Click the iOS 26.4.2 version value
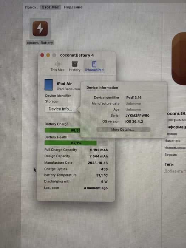Screen dimensions: 186x248 tap(134, 122)
